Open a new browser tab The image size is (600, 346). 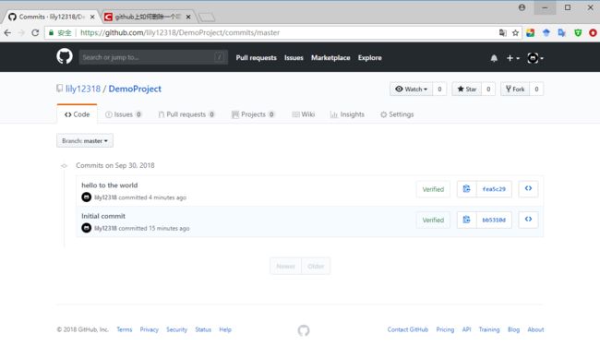tap(207, 18)
